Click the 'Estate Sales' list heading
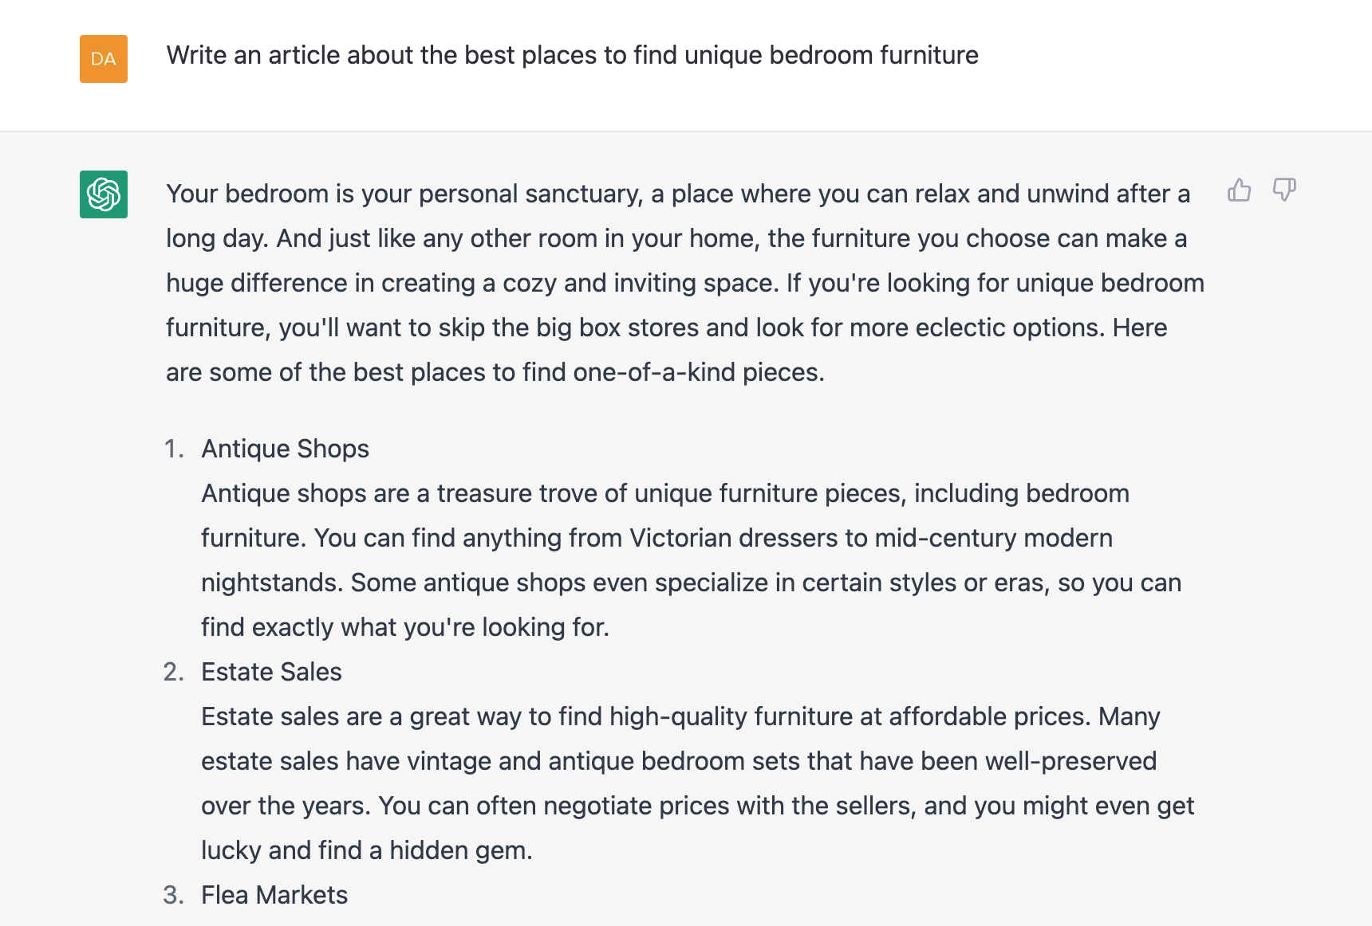 (271, 672)
